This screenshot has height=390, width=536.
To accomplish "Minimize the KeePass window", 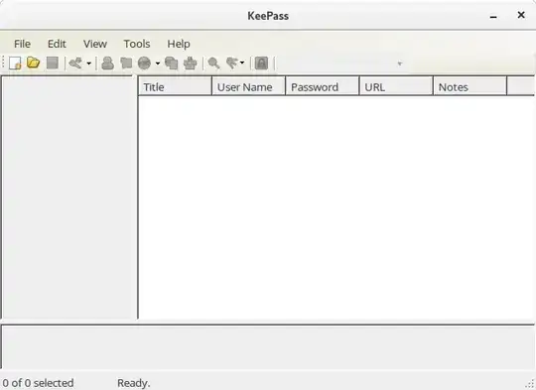I will (493, 17).
